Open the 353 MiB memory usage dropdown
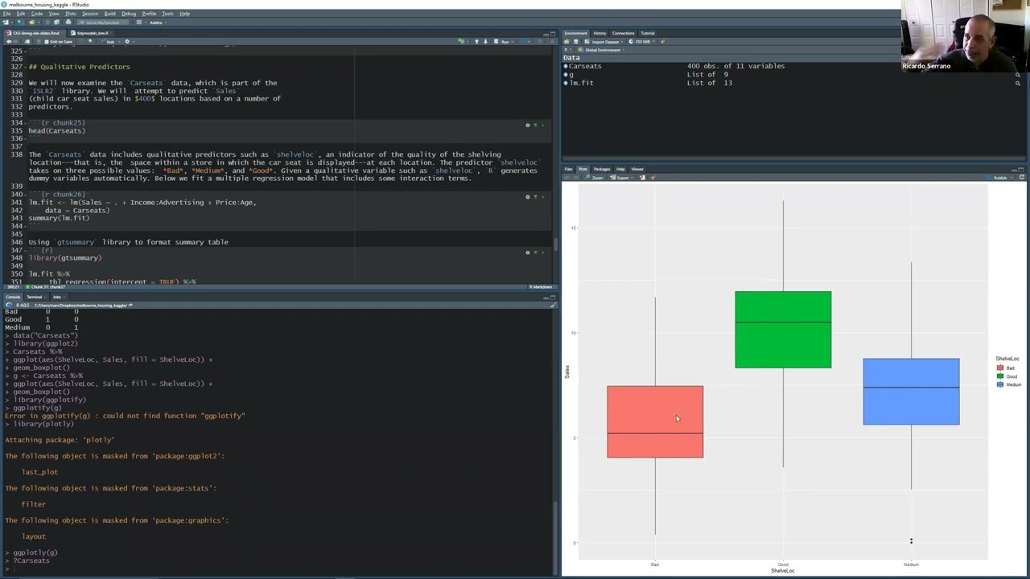This screenshot has width=1030, height=579. [x=642, y=42]
